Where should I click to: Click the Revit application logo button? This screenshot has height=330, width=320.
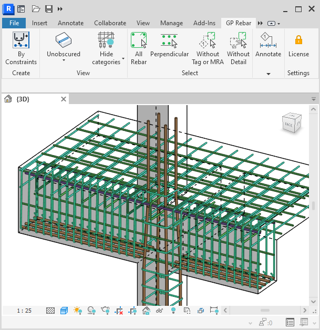click(8, 9)
